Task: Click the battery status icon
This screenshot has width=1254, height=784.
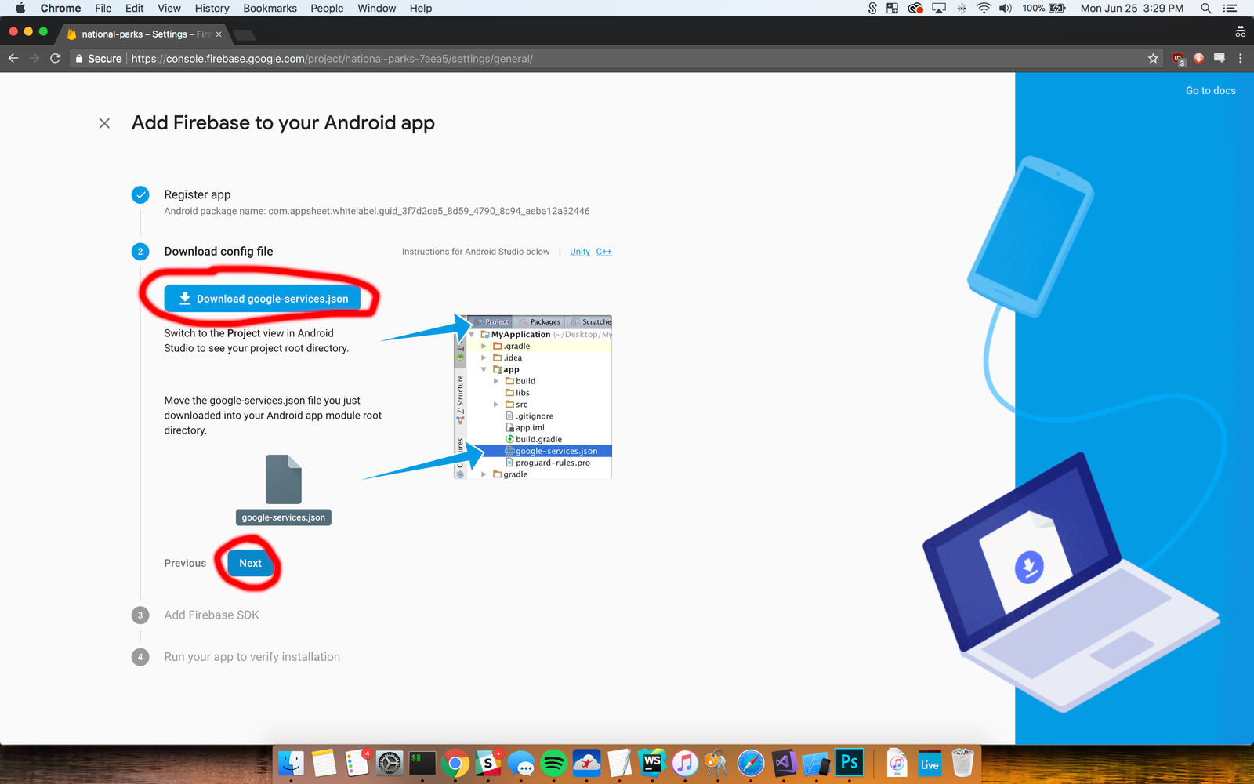Action: click(1057, 8)
